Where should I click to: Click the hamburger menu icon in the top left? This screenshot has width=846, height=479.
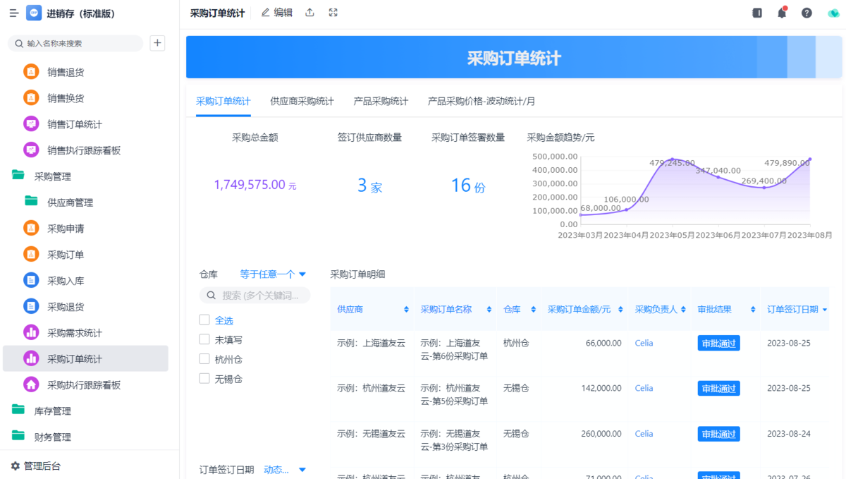point(14,13)
